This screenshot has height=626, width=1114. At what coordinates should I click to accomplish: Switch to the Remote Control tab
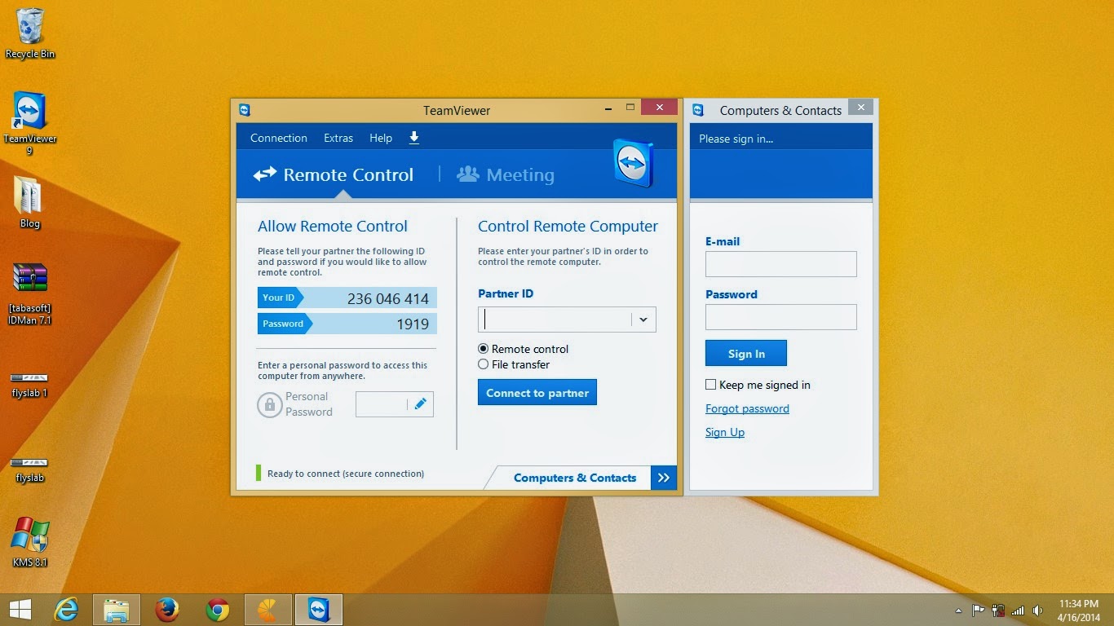(334, 174)
